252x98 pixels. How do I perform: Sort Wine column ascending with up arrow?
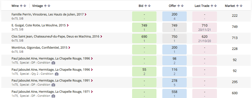(x=21, y=6)
